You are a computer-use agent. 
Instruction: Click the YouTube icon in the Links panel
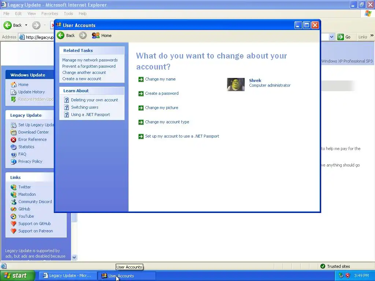[x=14, y=217]
